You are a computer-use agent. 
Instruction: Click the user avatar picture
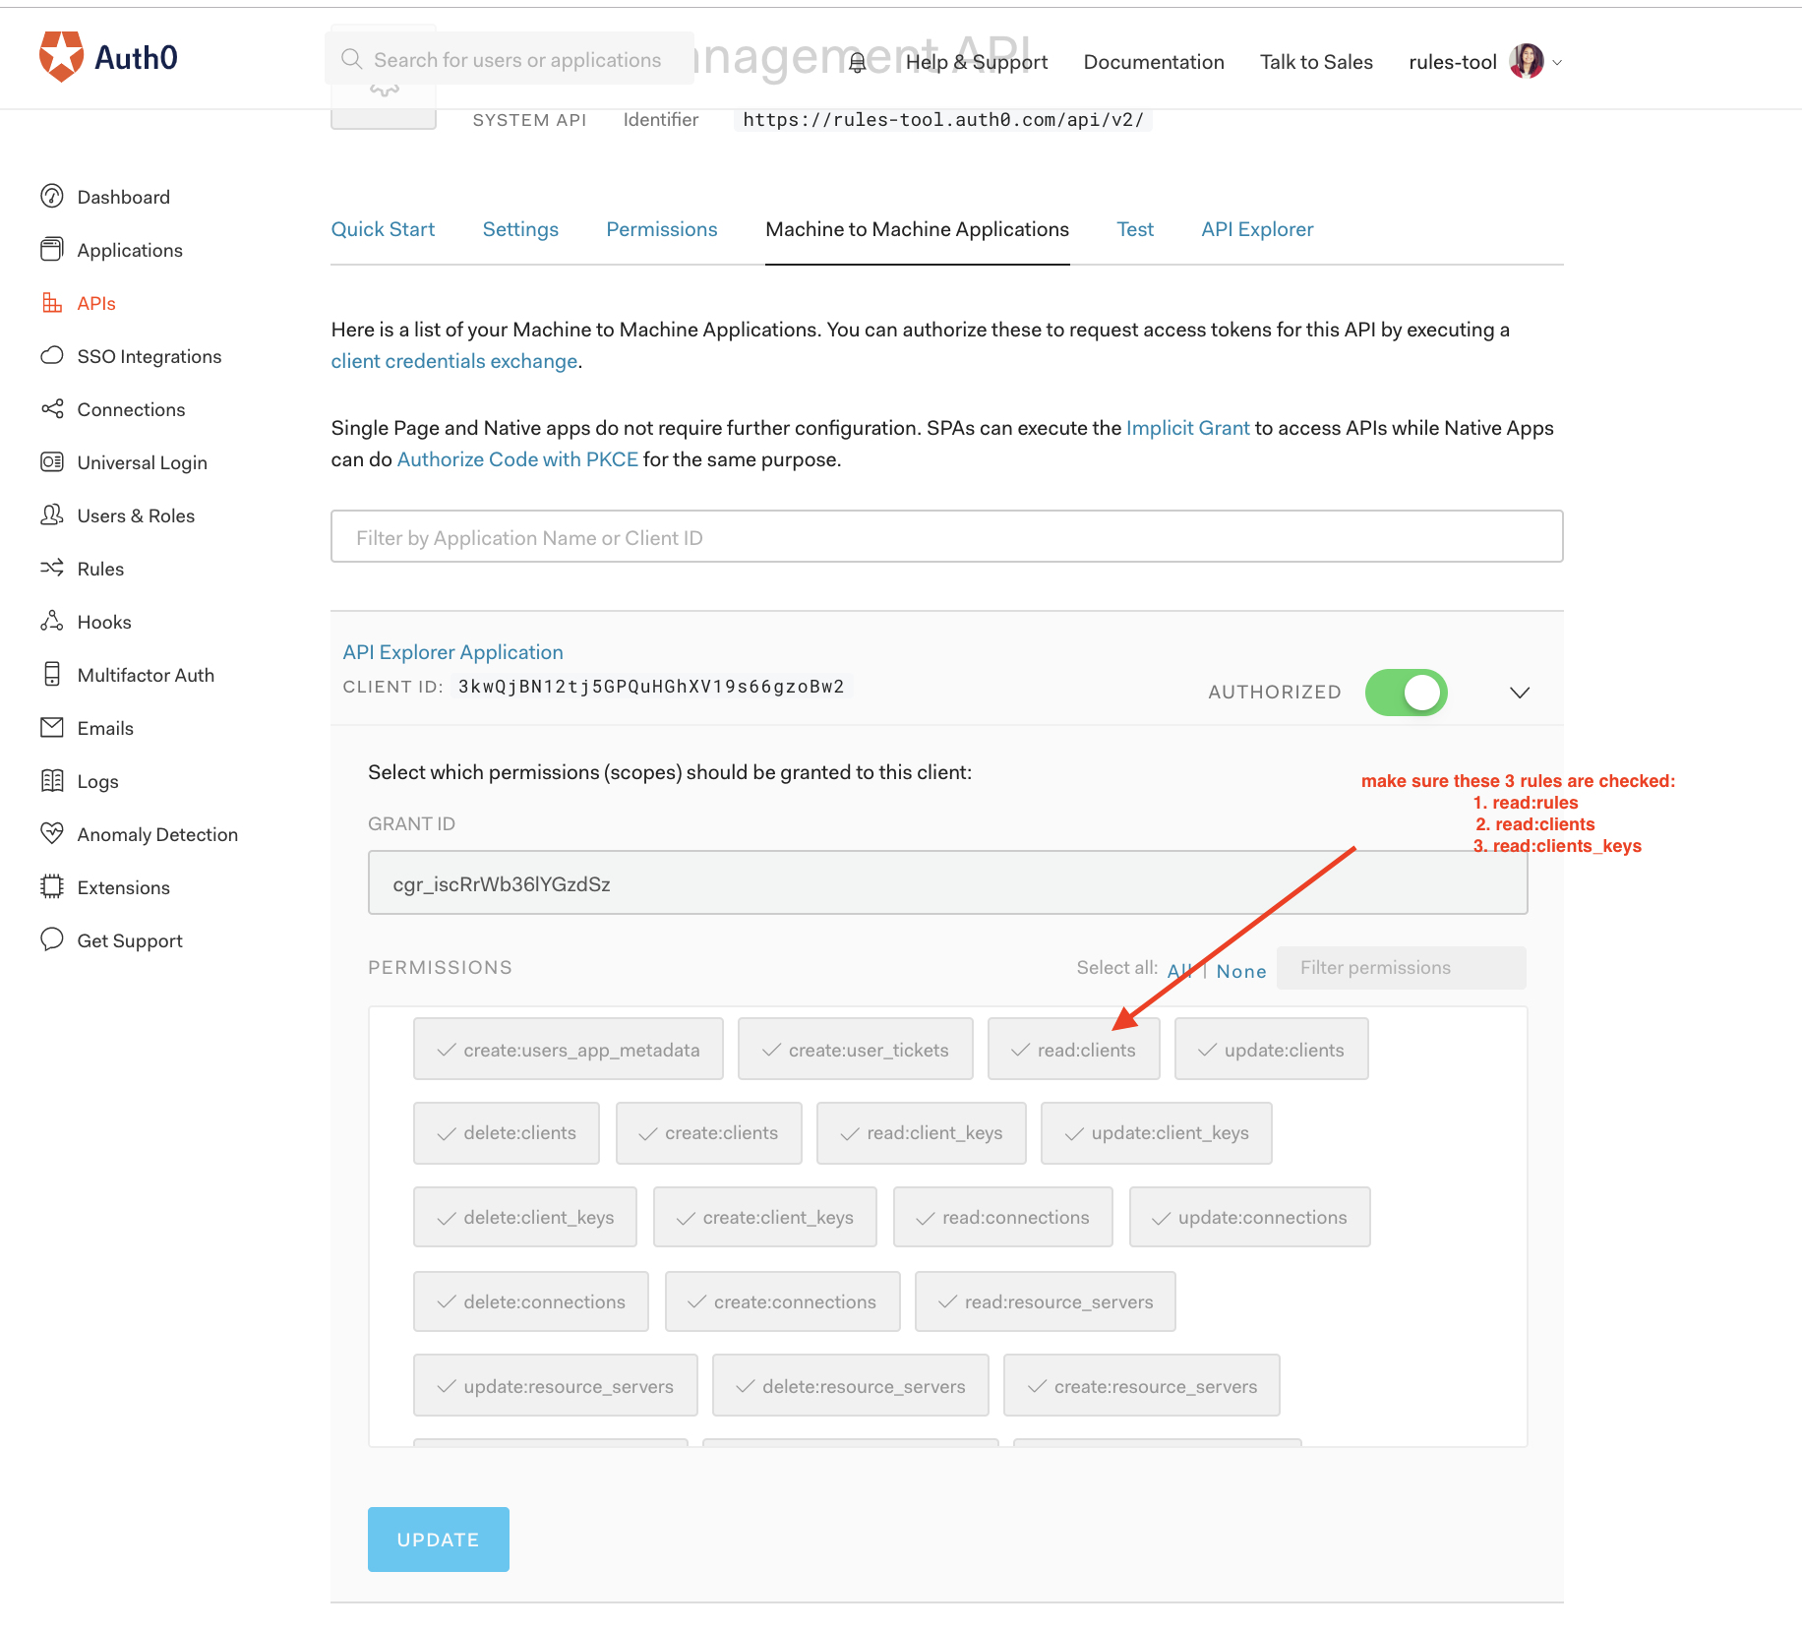pyautogui.click(x=1526, y=61)
